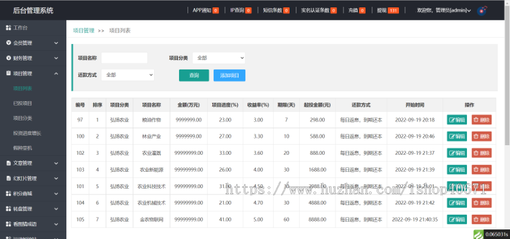510x239 pixels.
Task: Expand the 会员管理 menu
Action: 56,43
